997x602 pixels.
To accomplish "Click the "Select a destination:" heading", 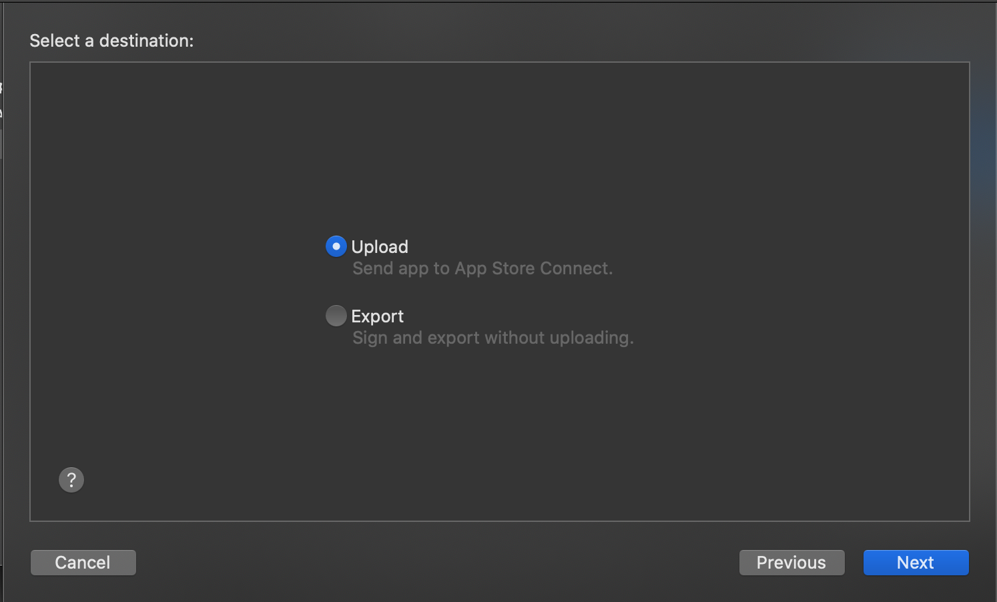I will click(x=111, y=41).
